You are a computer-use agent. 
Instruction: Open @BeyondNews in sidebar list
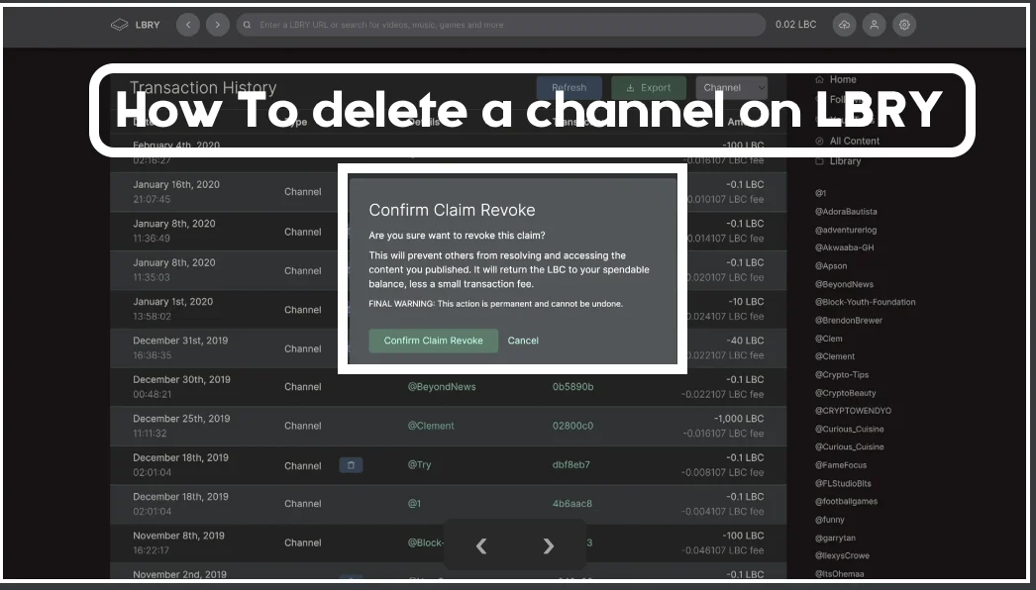click(x=844, y=284)
